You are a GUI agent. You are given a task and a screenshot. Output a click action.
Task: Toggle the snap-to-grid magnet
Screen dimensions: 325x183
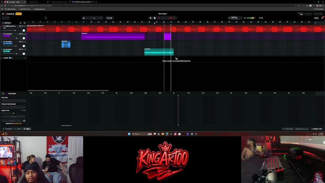point(315,23)
